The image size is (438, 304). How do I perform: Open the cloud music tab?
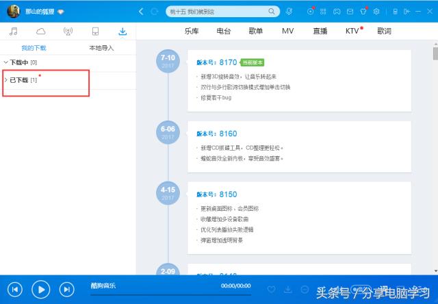coord(41,31)
